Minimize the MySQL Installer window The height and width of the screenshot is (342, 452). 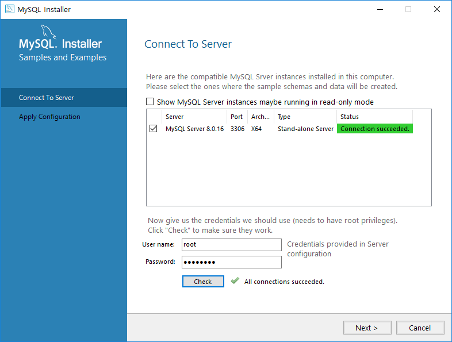coord(380,9)
